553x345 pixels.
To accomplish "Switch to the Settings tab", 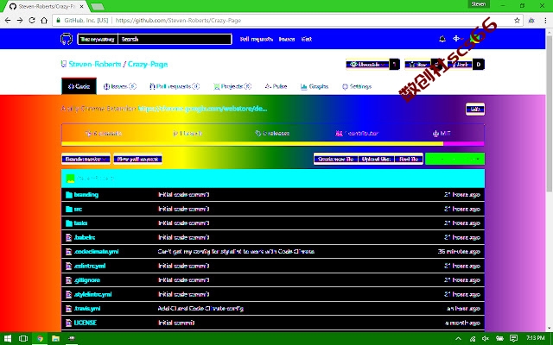I will tap(357, 86).
